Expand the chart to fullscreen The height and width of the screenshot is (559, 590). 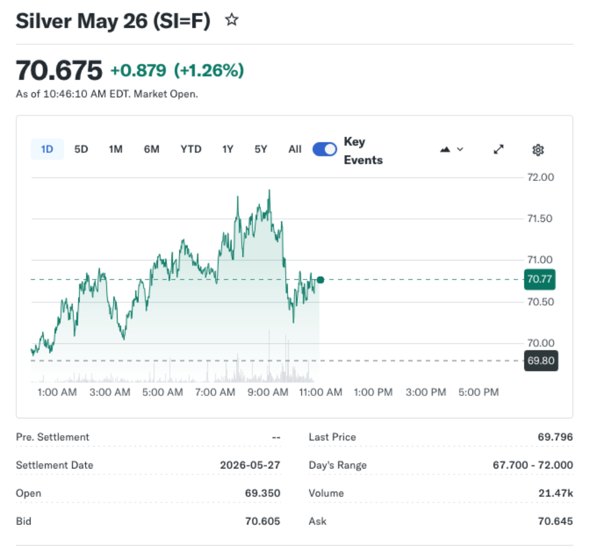(498, 149)
